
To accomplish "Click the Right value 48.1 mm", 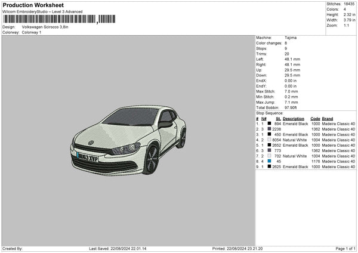I will (x=292, y=64).
